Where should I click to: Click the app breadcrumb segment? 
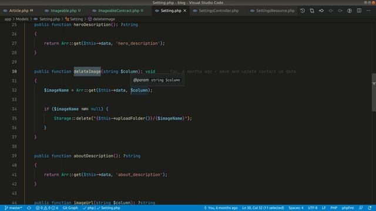point(8,19)
